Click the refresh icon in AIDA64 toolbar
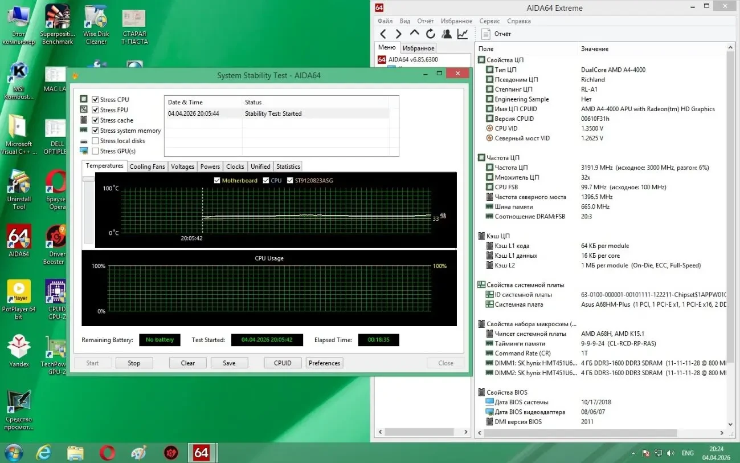The image size is (740, 463). [x=431, y=34]
